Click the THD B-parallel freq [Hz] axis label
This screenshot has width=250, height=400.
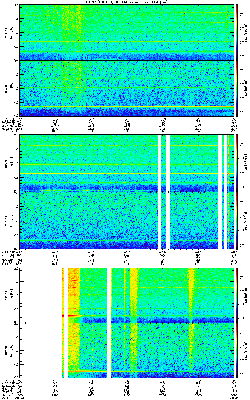[11, 221]
